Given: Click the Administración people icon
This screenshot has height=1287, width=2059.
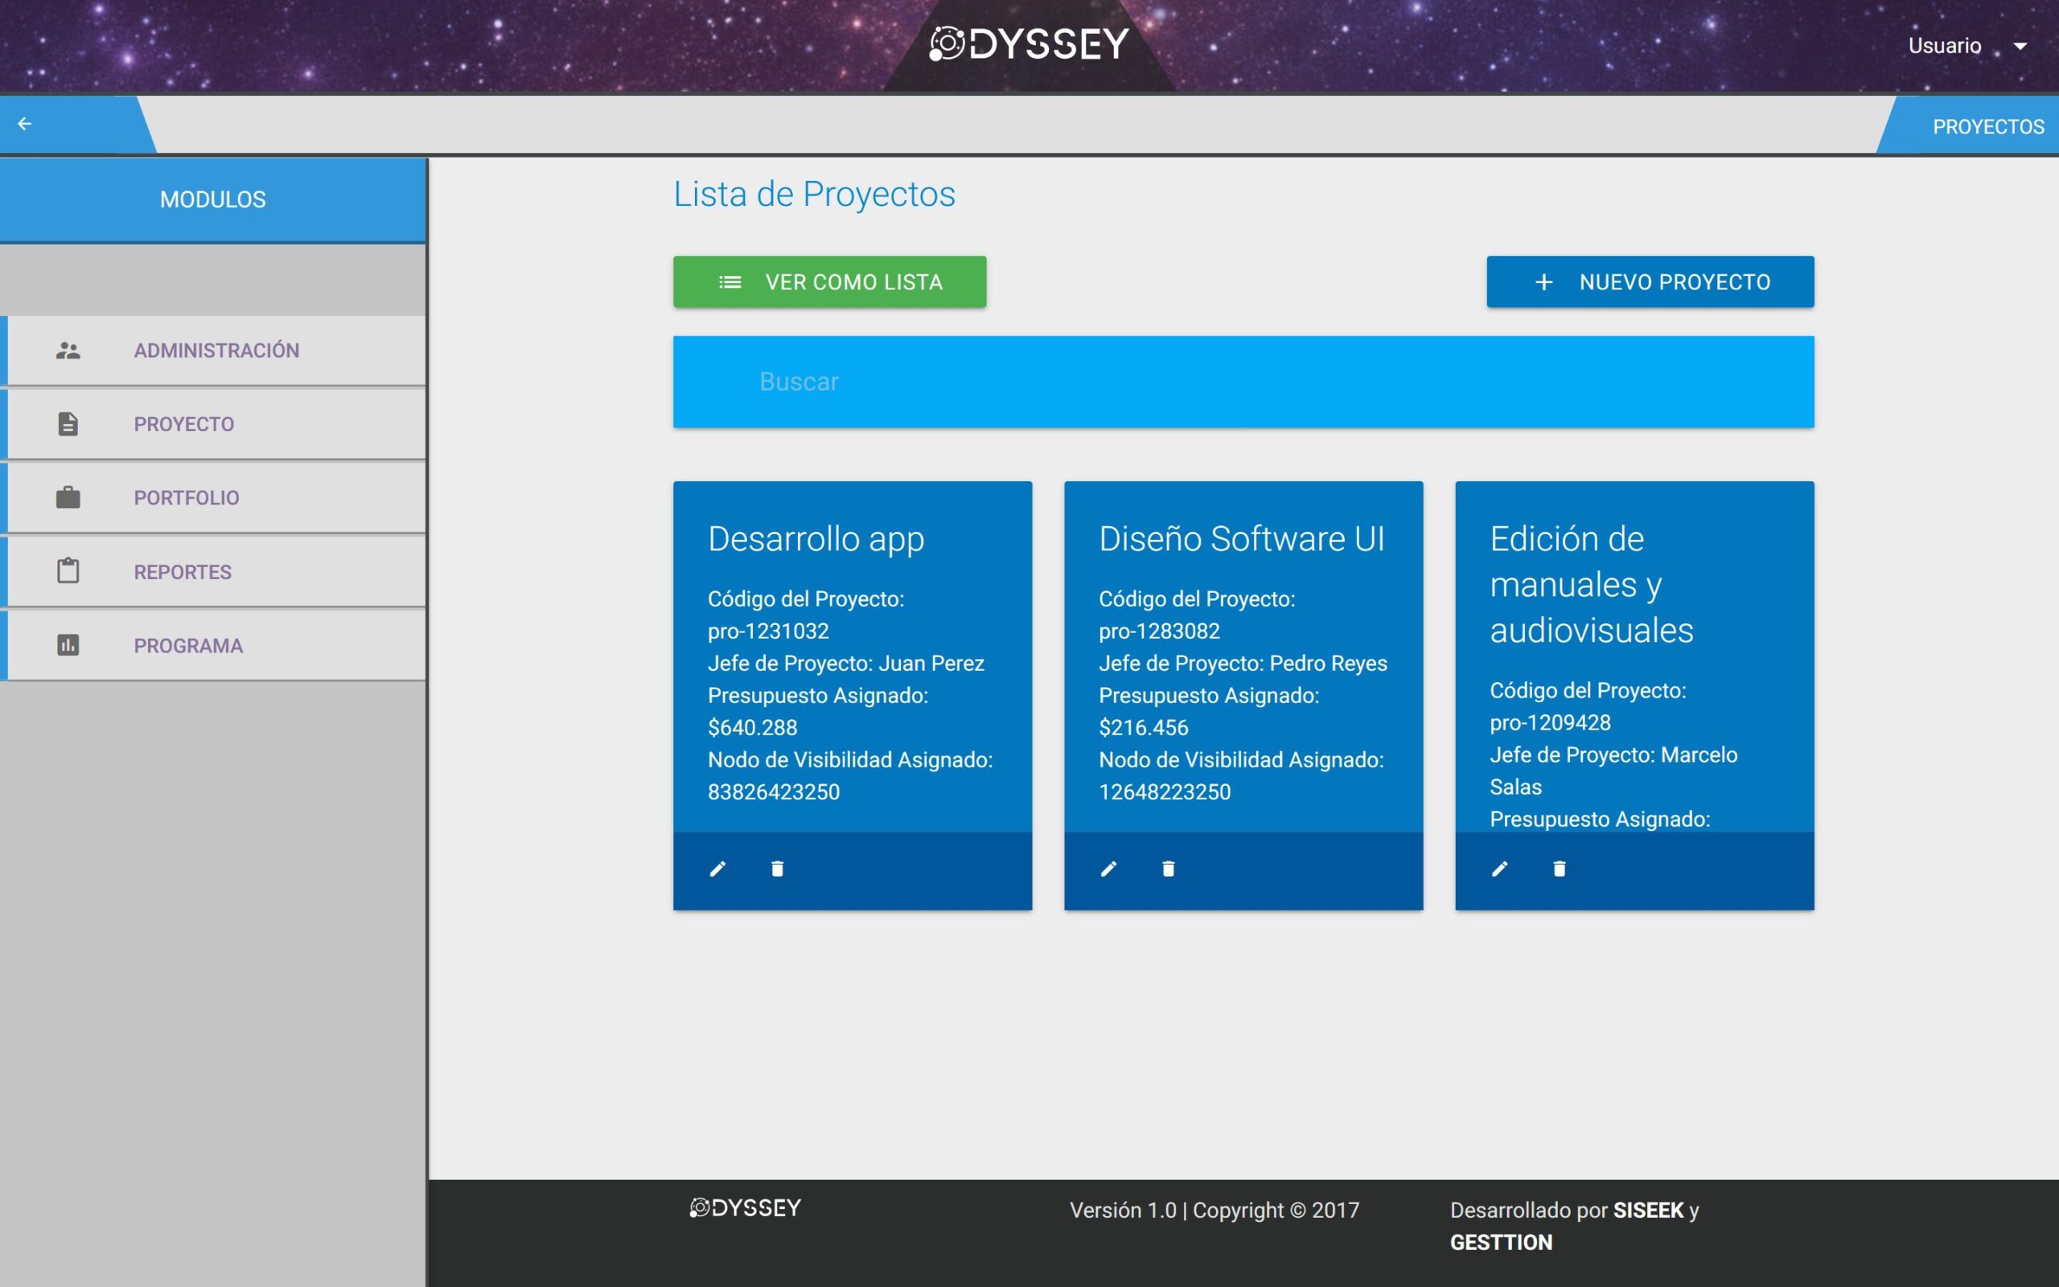Looking at the screenshot, I should coord(68,351).
